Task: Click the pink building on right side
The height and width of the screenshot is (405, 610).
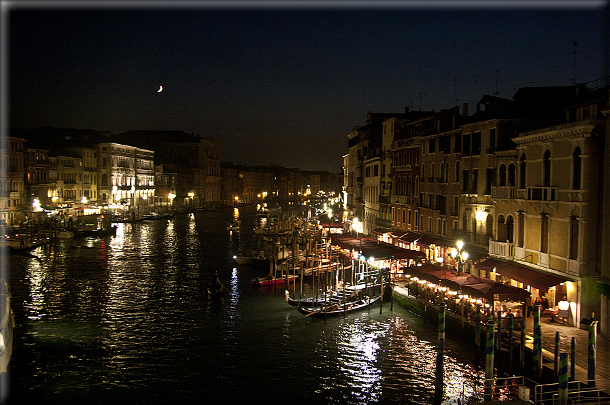Action: (x=406, y=190)
